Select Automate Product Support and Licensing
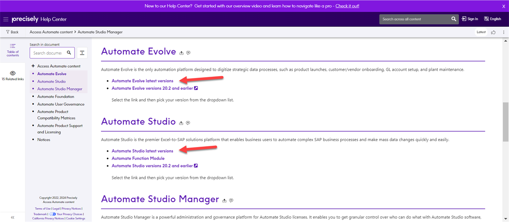The width and height of the screenshot is (509, 222). (60, 129)
